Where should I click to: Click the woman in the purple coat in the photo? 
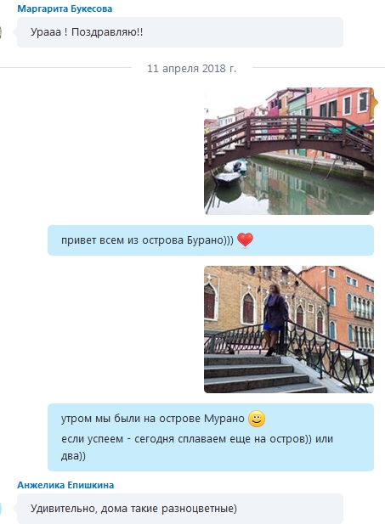click(x=275, y=319)
